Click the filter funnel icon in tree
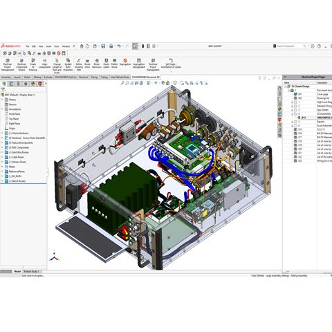The height and width of the screenshot is (332, 332). (x=3, y=90)
